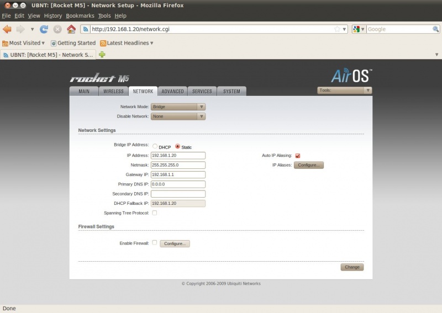The height and width of the screenshot is (313, 442).
Task: Open the home page icon
Action: (x=71, y=29)
